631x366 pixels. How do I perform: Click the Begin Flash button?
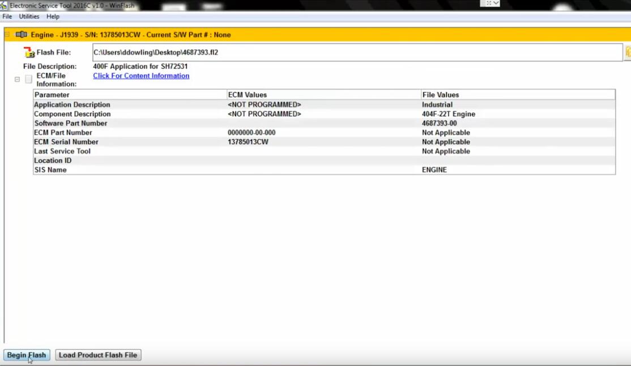[x=27, y=355]
